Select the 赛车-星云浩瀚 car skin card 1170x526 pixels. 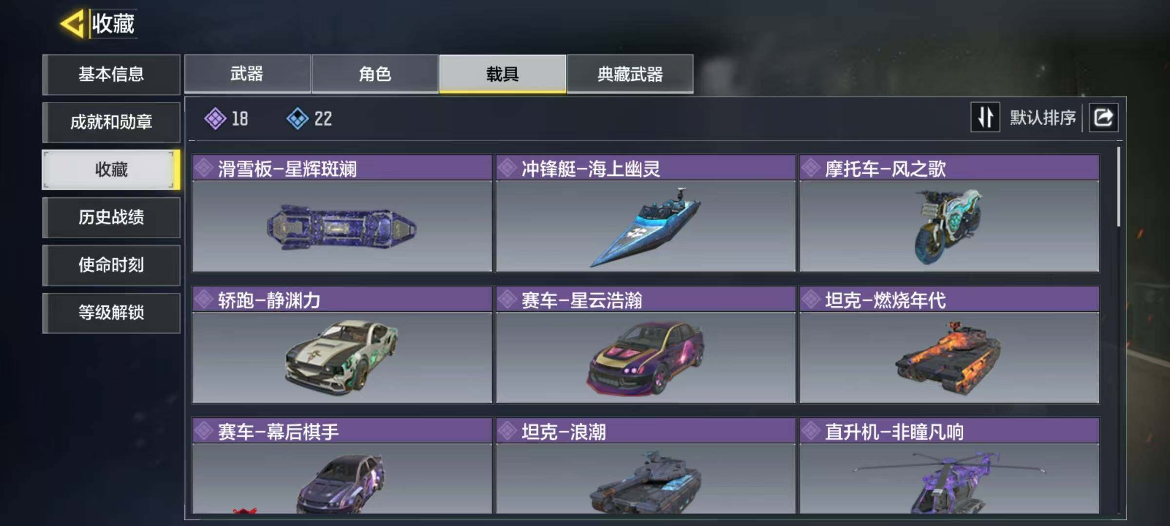tap(645, 345)
